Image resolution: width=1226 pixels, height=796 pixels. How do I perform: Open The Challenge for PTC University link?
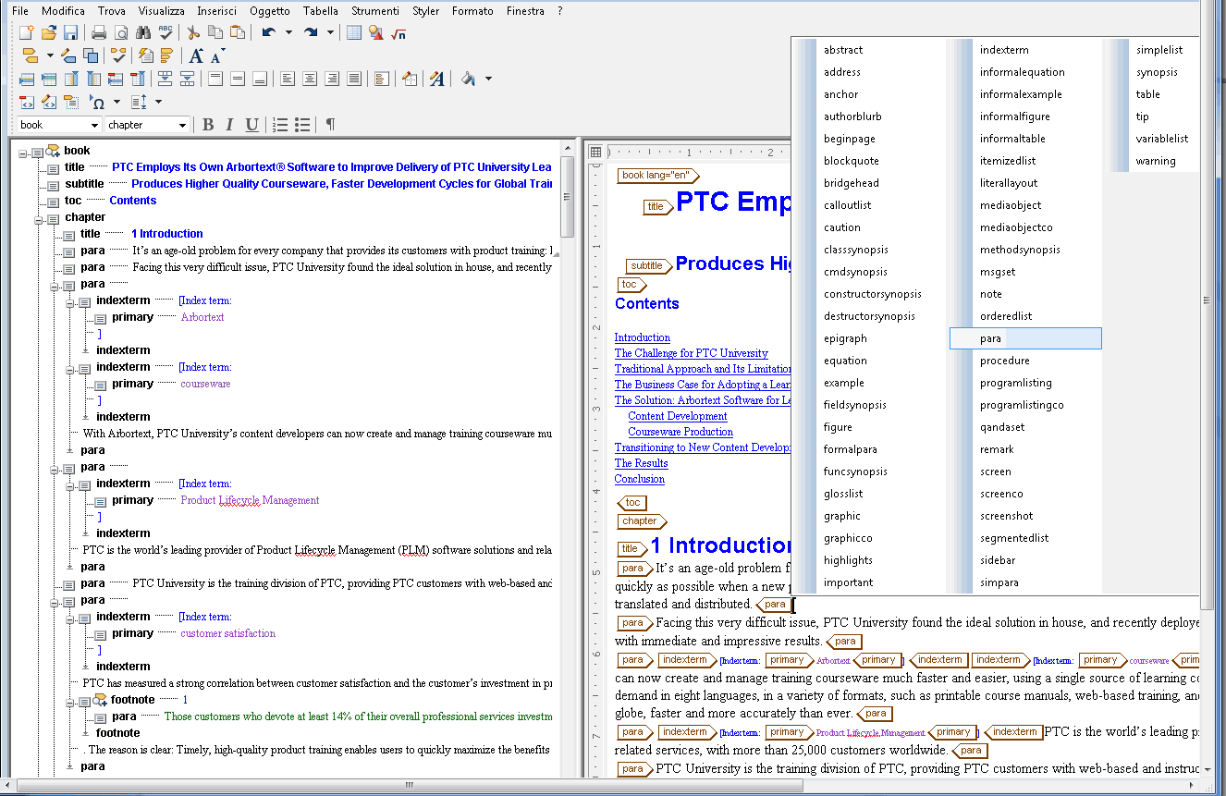[x=692, y=353]
